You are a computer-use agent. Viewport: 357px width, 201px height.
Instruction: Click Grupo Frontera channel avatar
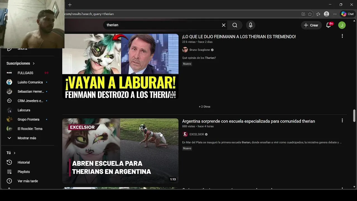click(x=9, y=119)
